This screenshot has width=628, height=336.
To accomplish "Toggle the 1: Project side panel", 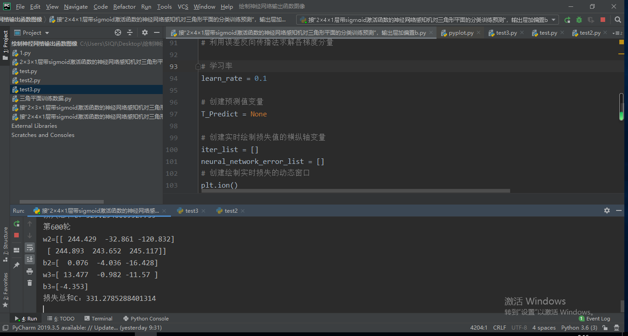I will click(5, 45).
